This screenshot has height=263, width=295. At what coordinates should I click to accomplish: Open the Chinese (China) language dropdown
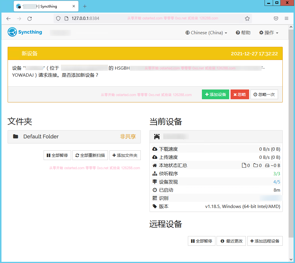point(206,33)
